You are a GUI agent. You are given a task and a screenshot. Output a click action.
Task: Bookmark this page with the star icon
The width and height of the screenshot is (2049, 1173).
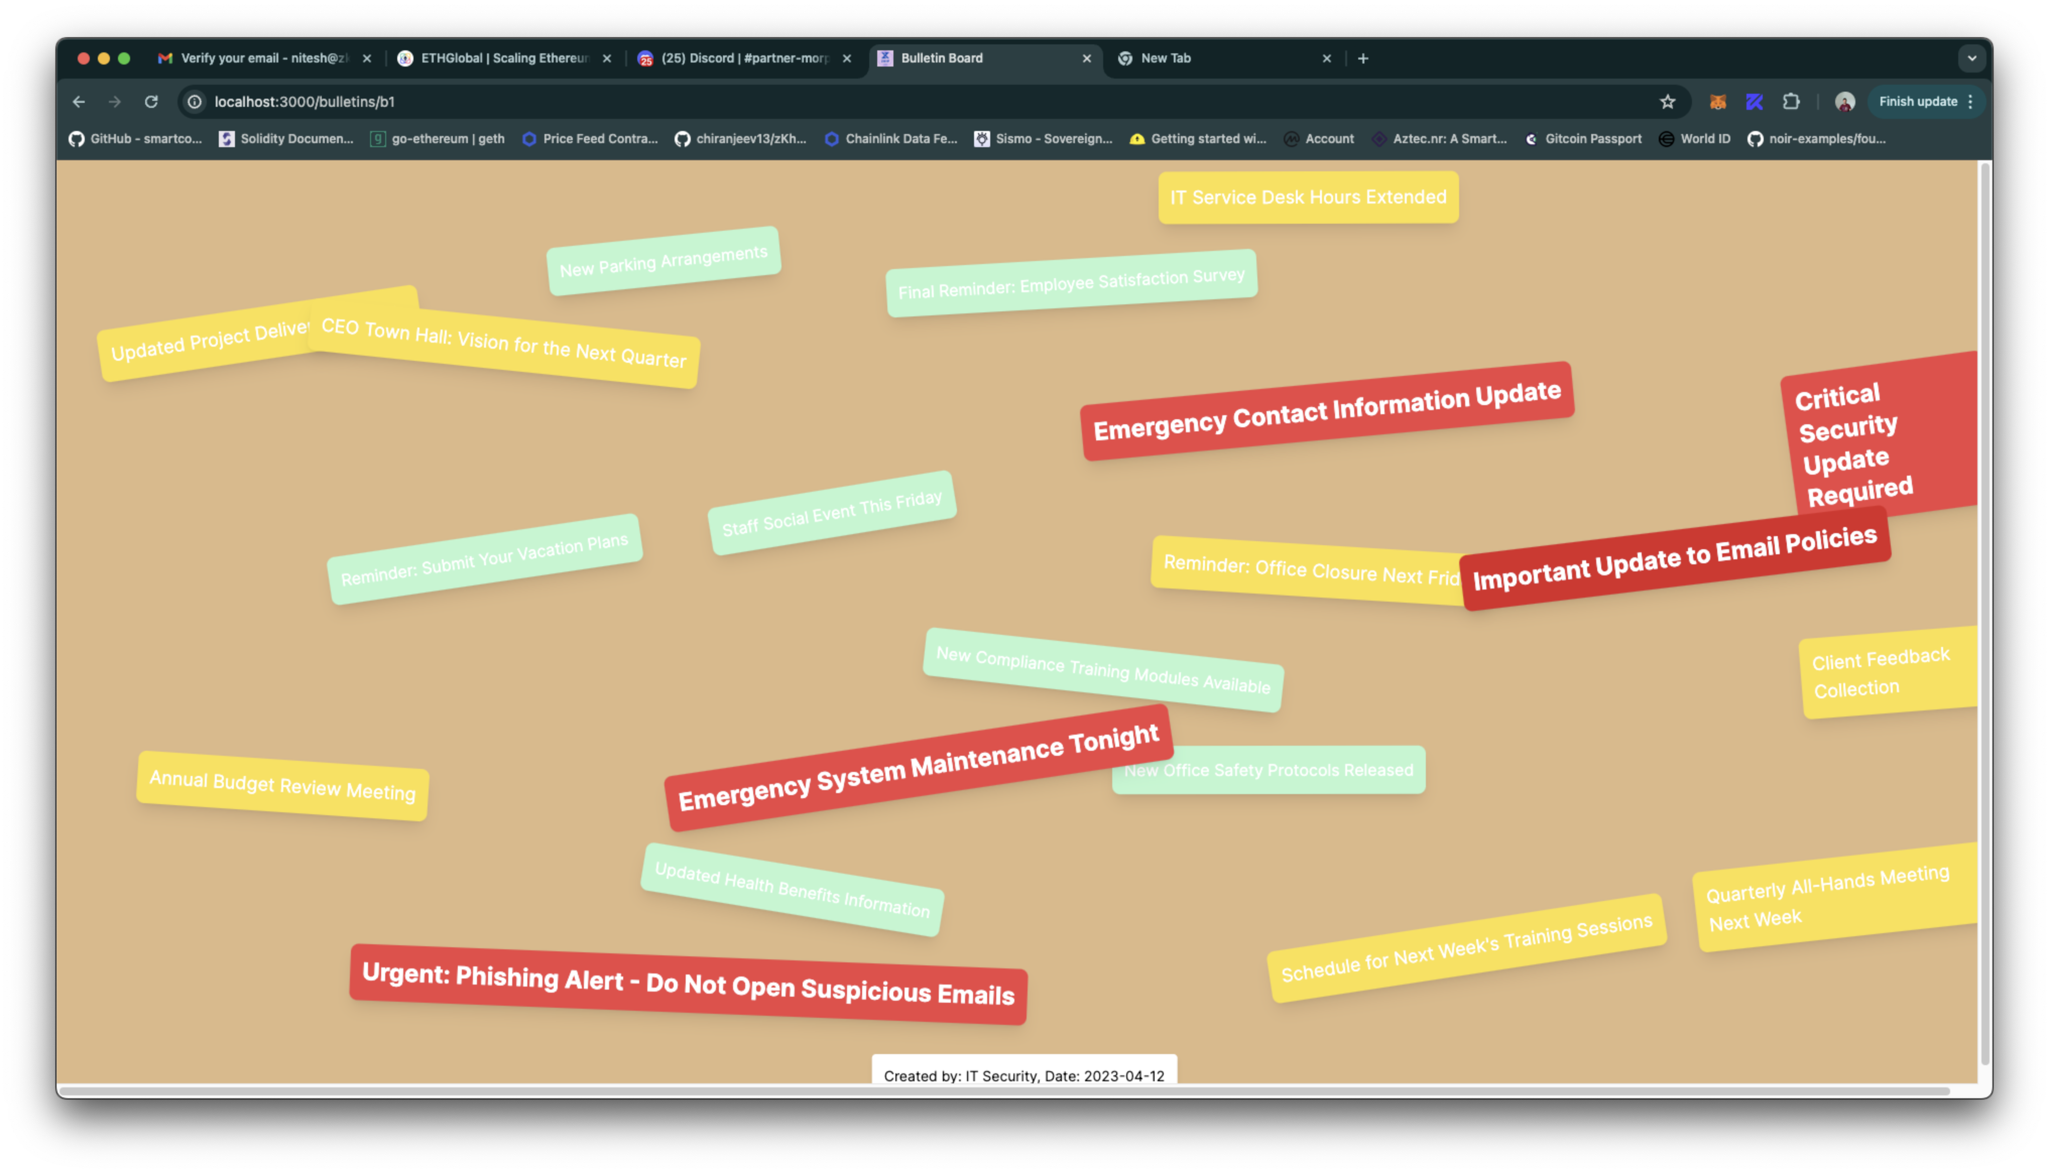[1667, 101]
